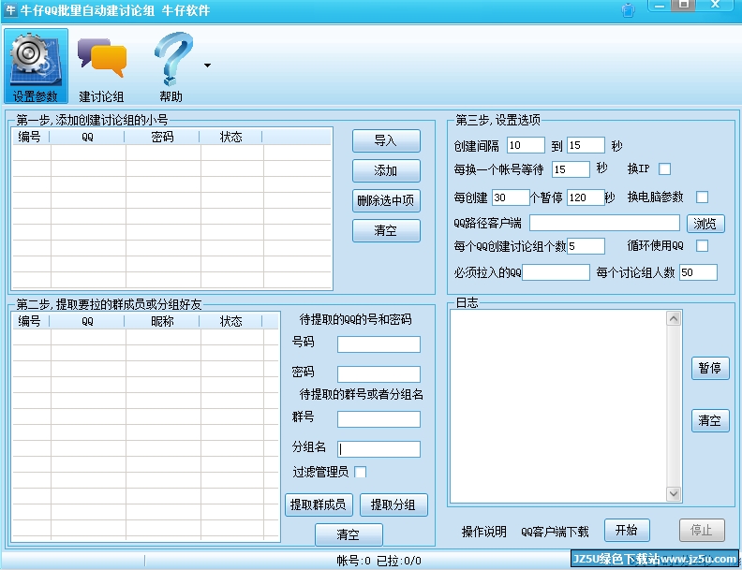Image resolution: width=742 pixels, height=570 pixels.
Task: Open the 操作说明 link
Action: tap(483, 532)
